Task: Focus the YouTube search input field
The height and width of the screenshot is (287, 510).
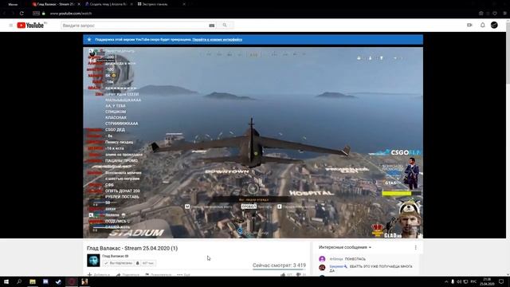Action: pos(135,26)
